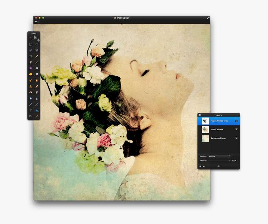Open the Blending mode dropdown
This screenshot has width=268, height=224.
pyautogui.click(x=219, y=156)
